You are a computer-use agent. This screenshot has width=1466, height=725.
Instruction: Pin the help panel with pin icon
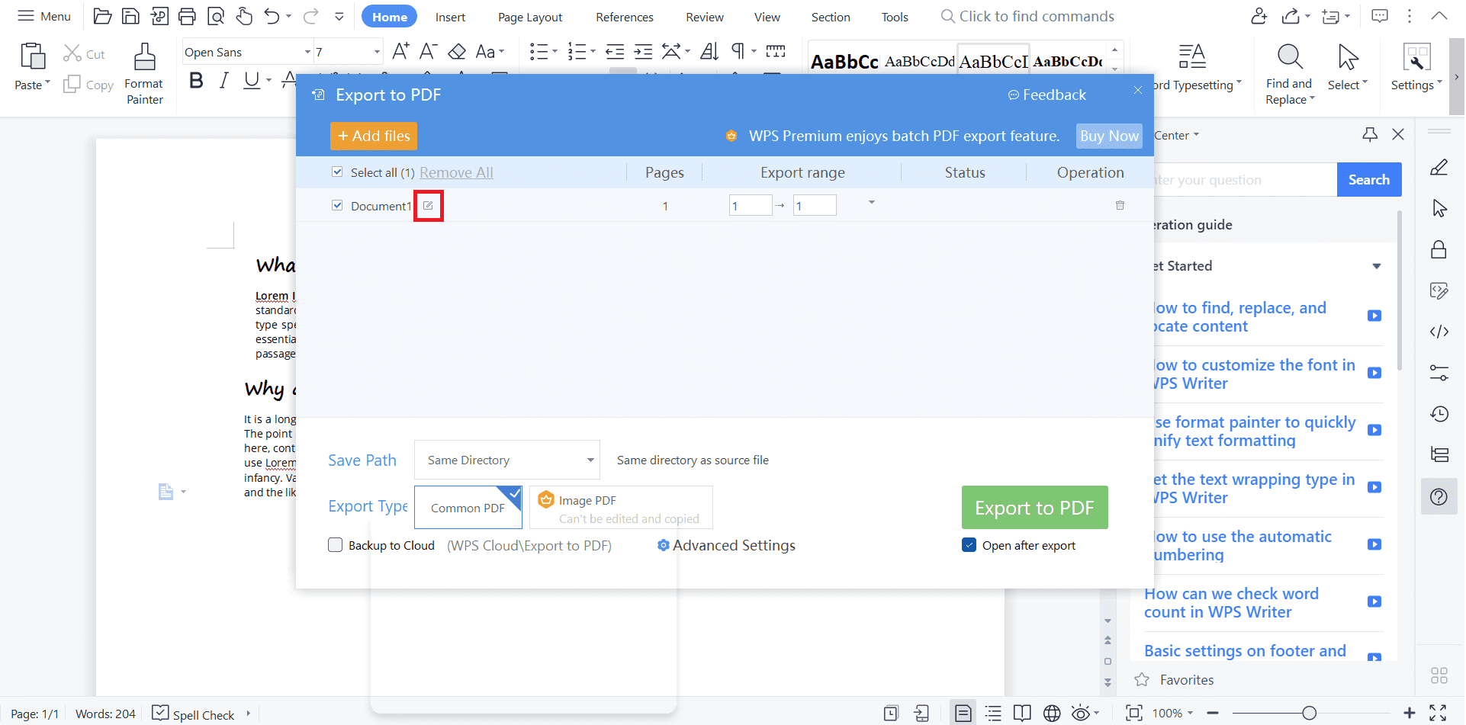click(x=1370, y=135)
